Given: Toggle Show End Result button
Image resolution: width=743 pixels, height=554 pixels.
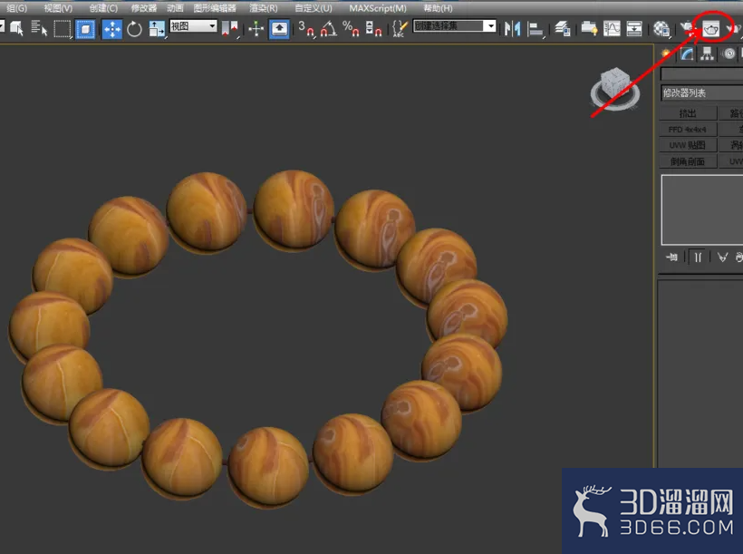Looking at the screenshot, I should [698, 258].
